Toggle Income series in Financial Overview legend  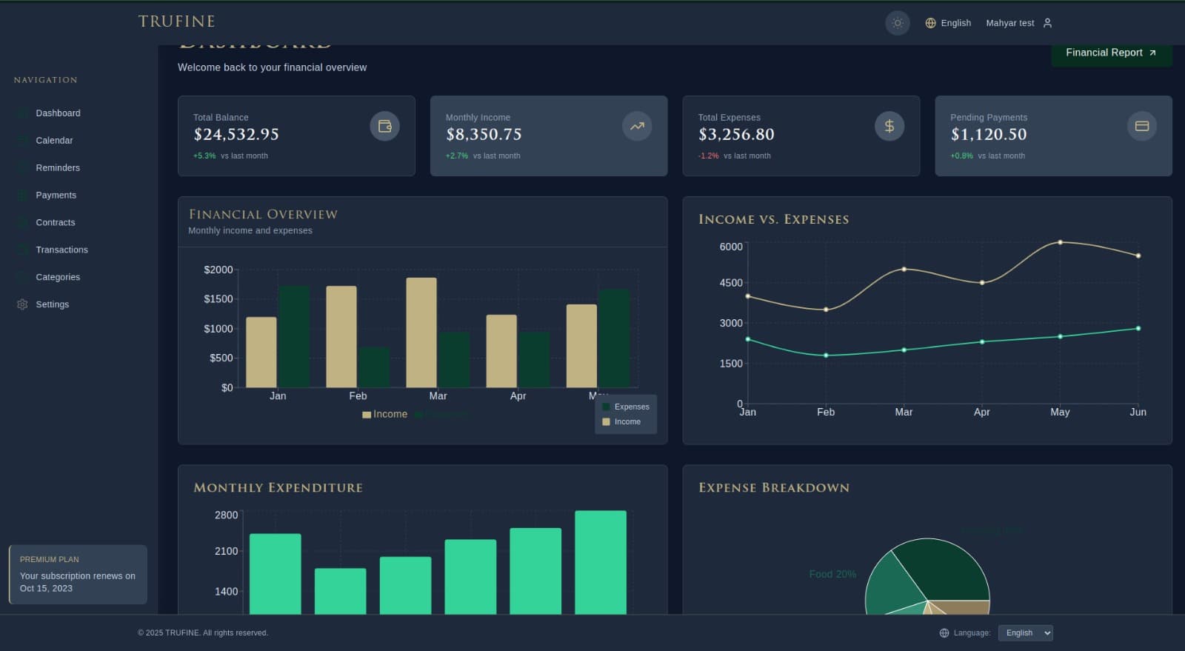pyautogui.click(x=384, y=415)
